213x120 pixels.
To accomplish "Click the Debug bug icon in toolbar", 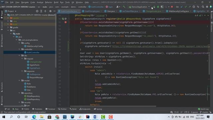I will 158,7.
